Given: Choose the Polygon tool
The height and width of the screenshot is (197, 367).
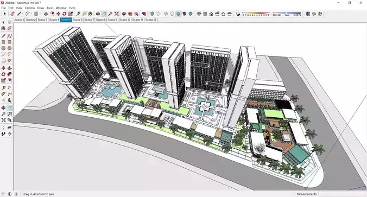Looking at the screenshot, I should 9,48.
